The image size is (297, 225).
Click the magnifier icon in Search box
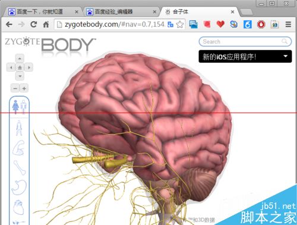pyautogui.click(x=285, y=42)
